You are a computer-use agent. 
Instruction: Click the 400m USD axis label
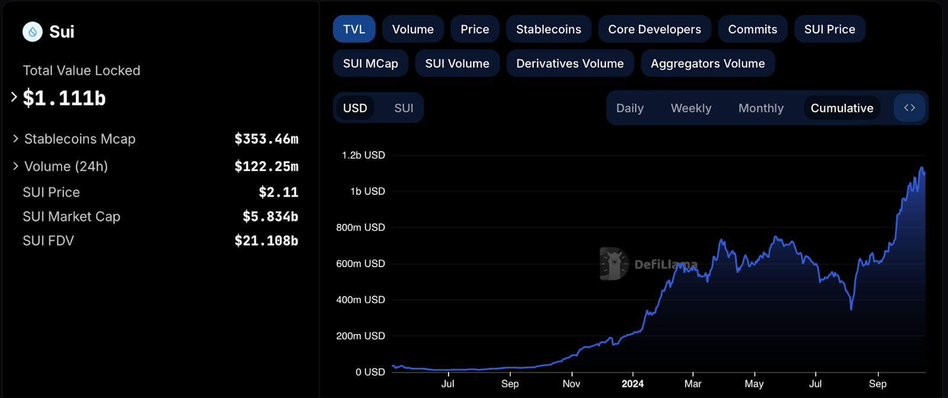(361, 300)
